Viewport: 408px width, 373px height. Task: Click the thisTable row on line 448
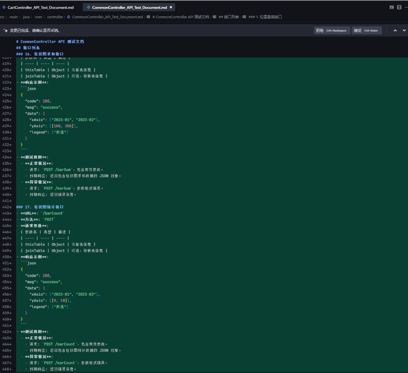tap(58, 245)
